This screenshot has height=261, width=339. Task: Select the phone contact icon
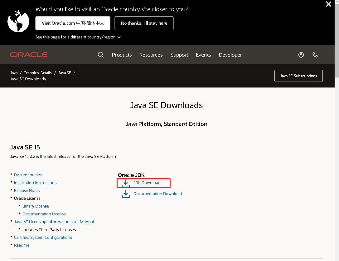point(315,55)
